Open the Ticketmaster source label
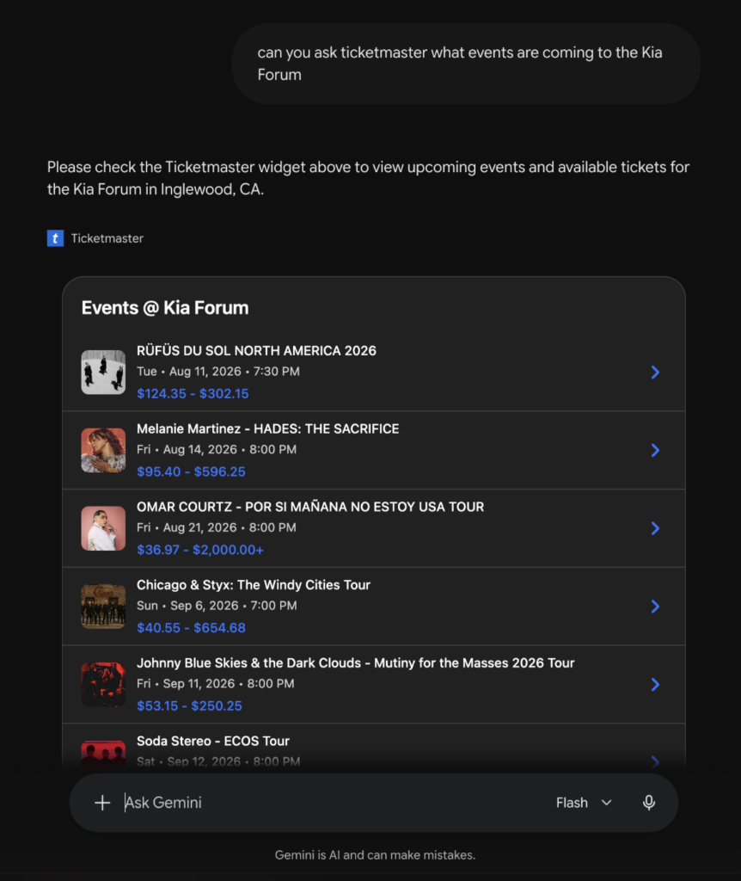 [x=107, y=238]
